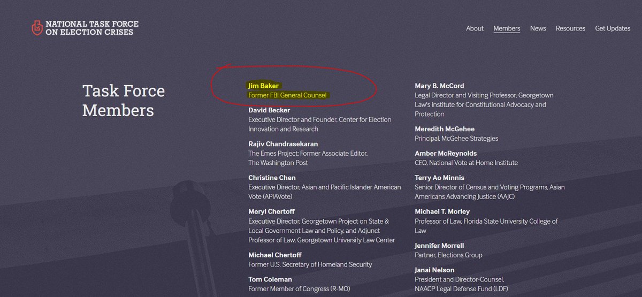
Task: Click the Task Force Members heading
Action: click(124, 101)
